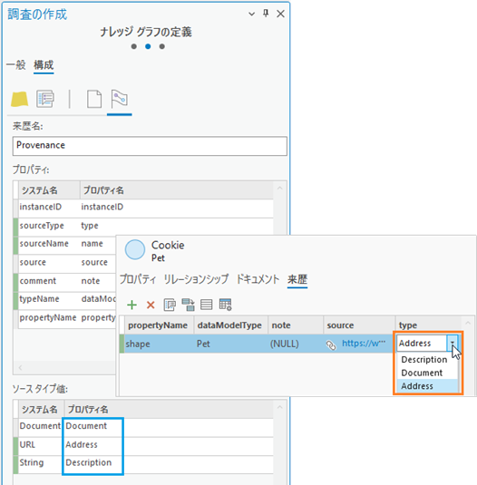Click the Provenance name input field
Screen dimensions: 477x485
tap(150, 146)
